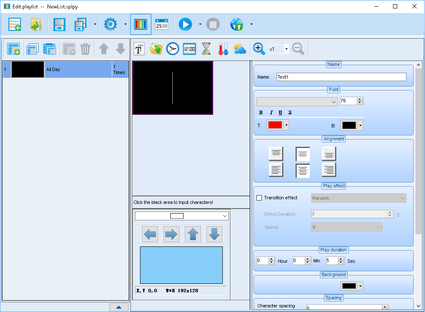Click the trash delete icon

85,49
